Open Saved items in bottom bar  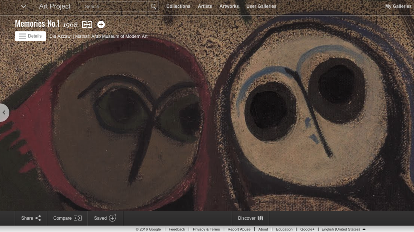105,218
